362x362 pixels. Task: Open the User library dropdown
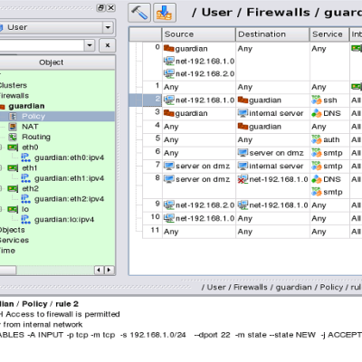108,27
